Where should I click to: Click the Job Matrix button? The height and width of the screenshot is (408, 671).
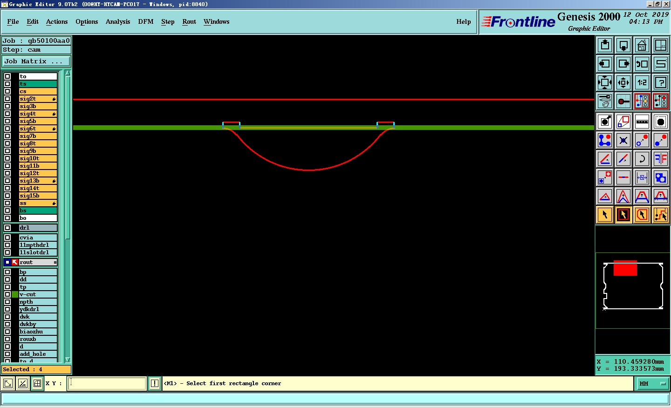point(36,61)
